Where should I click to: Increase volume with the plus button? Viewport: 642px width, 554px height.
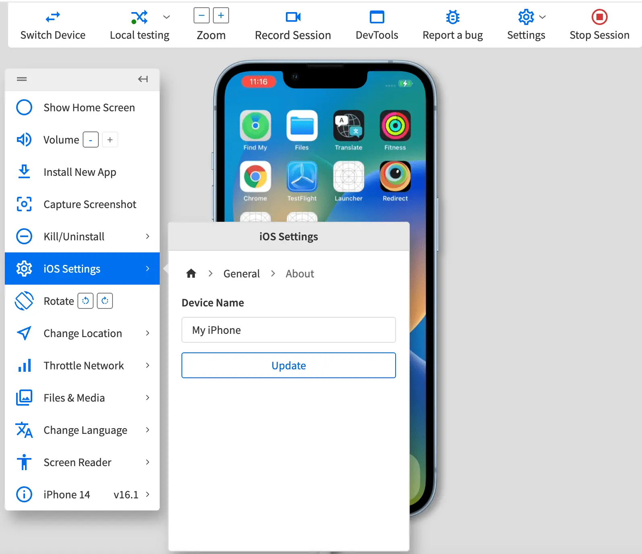pyautogui.click(x=110, y=140)
